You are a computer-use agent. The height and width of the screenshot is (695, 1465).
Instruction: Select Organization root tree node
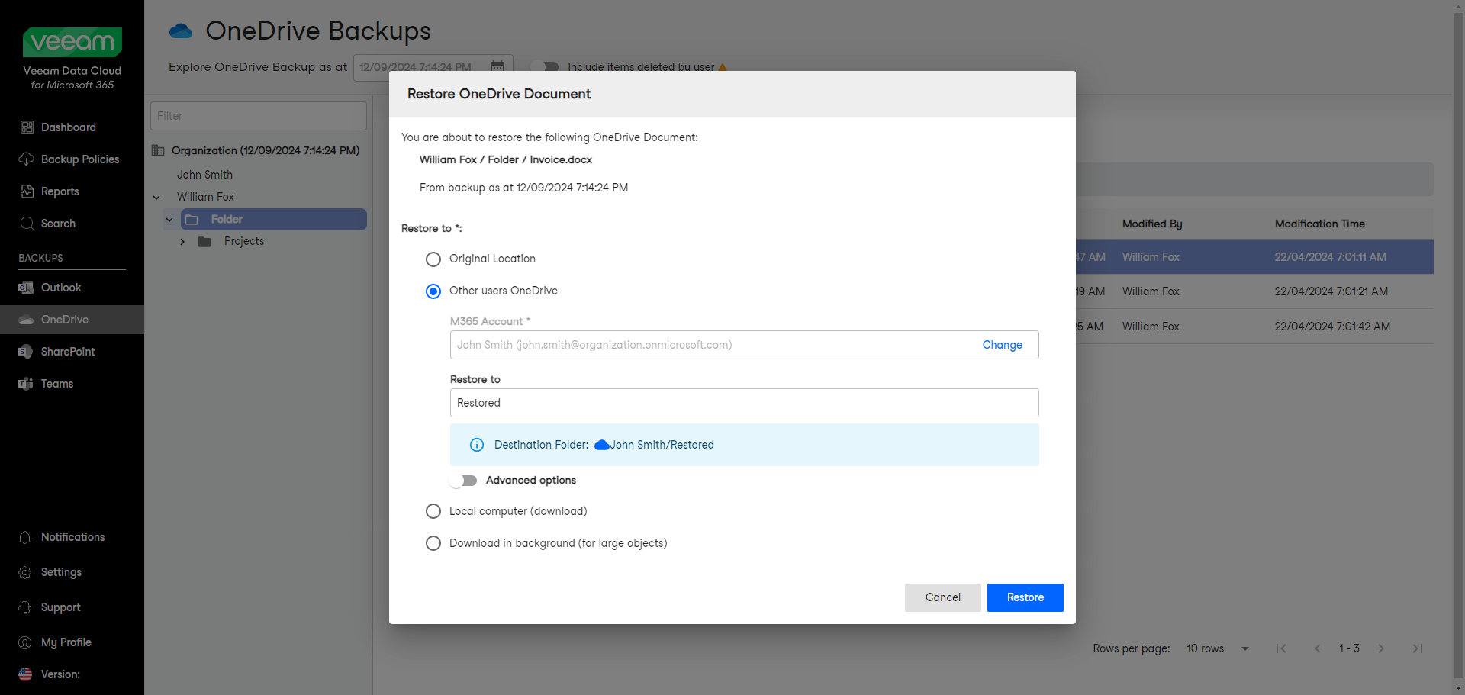265,150
